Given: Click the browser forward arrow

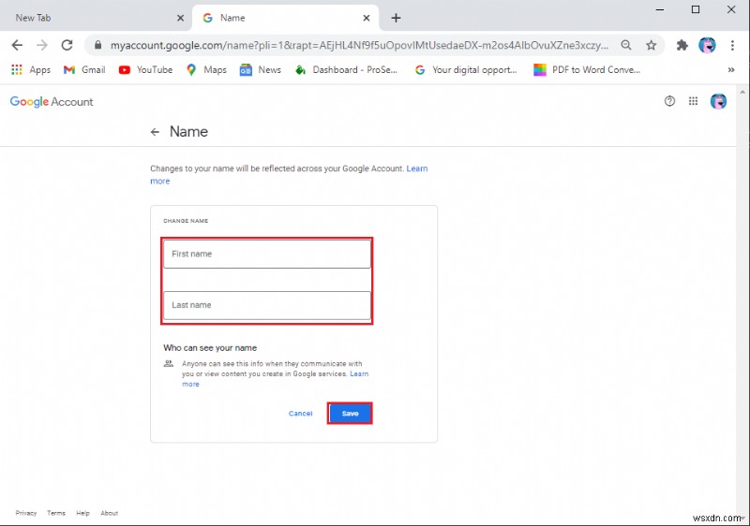Looking at the screenshot, I should click(42, 45).
